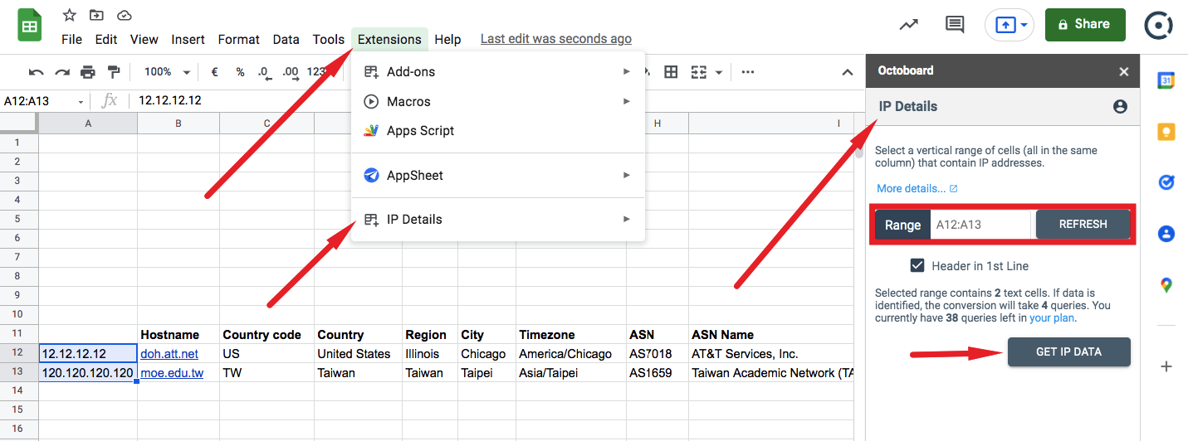This screenshot has width=1188, height=441.
Task: Show more toolbar options
Action: (748, 72)
